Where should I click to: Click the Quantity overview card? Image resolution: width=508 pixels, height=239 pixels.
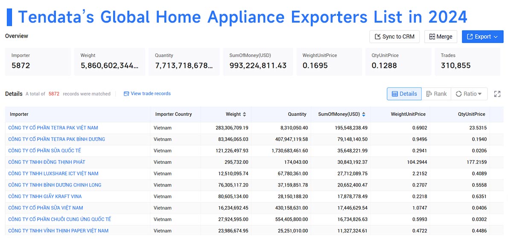184,61
